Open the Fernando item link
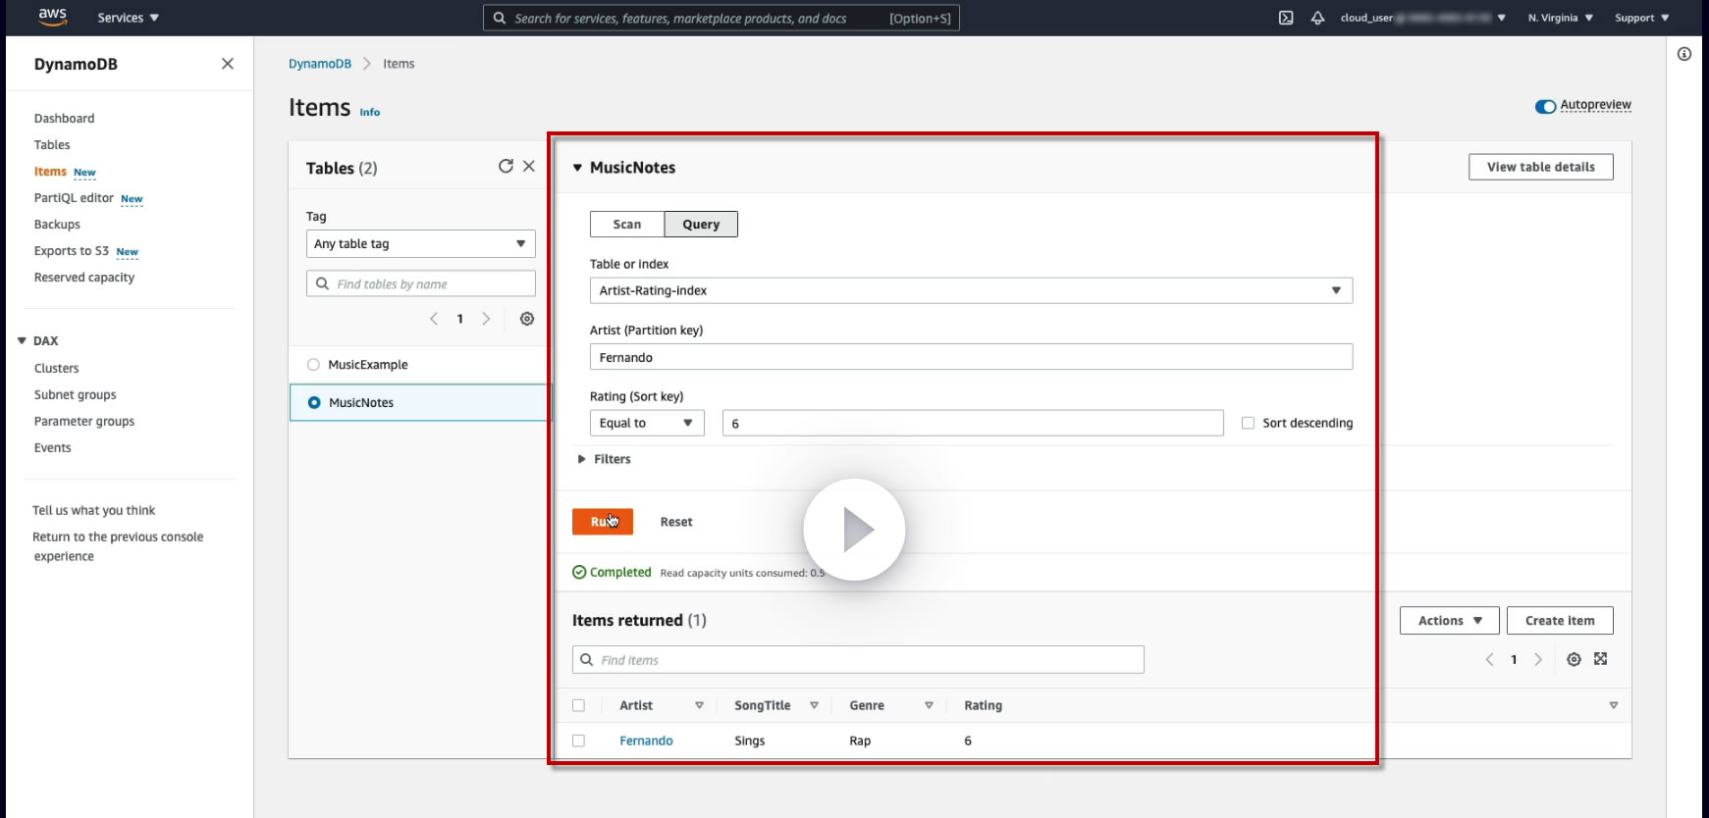Image resolution: width=1709 pixels, height=818 pixels. point(646,741)
